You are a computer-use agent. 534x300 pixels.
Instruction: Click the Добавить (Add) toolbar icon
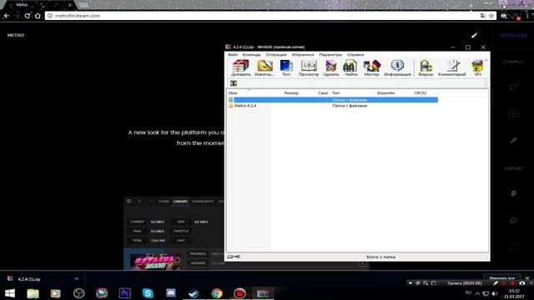[x=241, y=67]
